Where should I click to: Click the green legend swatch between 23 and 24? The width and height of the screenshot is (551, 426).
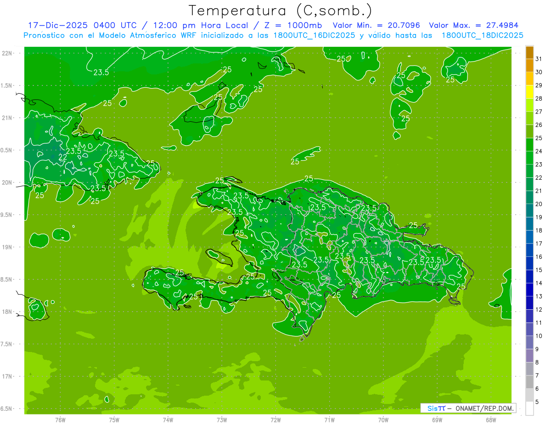pyautogui.click(x=529, y=158)
